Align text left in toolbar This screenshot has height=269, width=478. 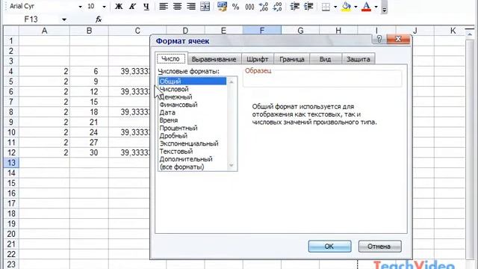pos(164,7)
